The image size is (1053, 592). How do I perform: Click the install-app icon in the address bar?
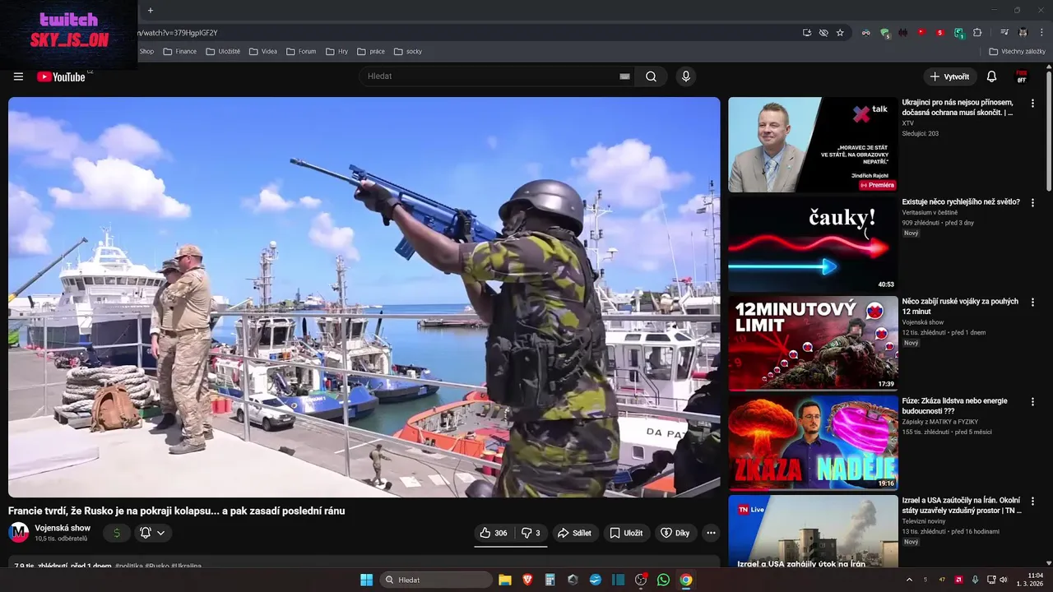point(807,33)
